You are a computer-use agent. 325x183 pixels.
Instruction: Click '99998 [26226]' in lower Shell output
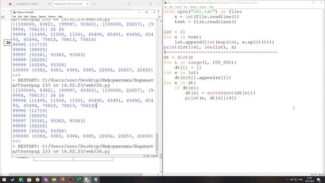pyautogui.click(x=30, y=126)
